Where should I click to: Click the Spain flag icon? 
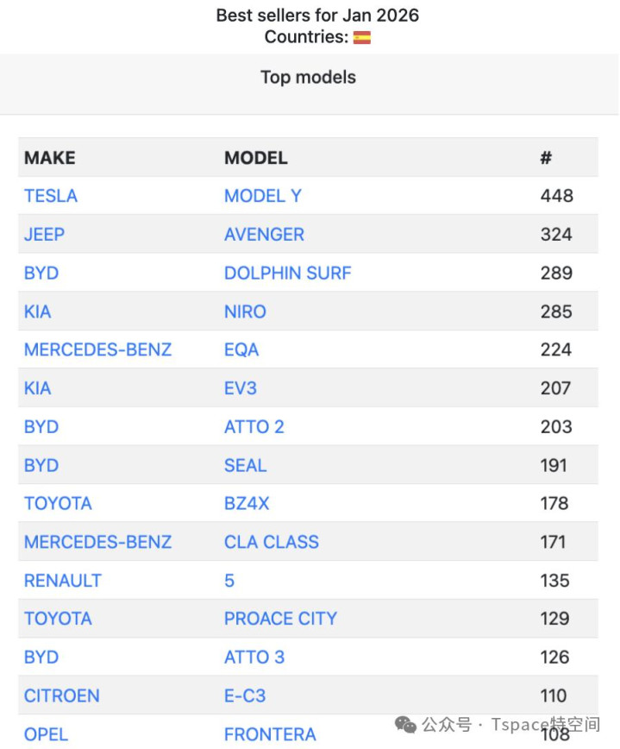point(362,37)
